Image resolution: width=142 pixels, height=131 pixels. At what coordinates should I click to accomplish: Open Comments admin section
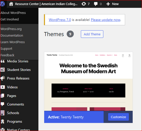point(15,104)
